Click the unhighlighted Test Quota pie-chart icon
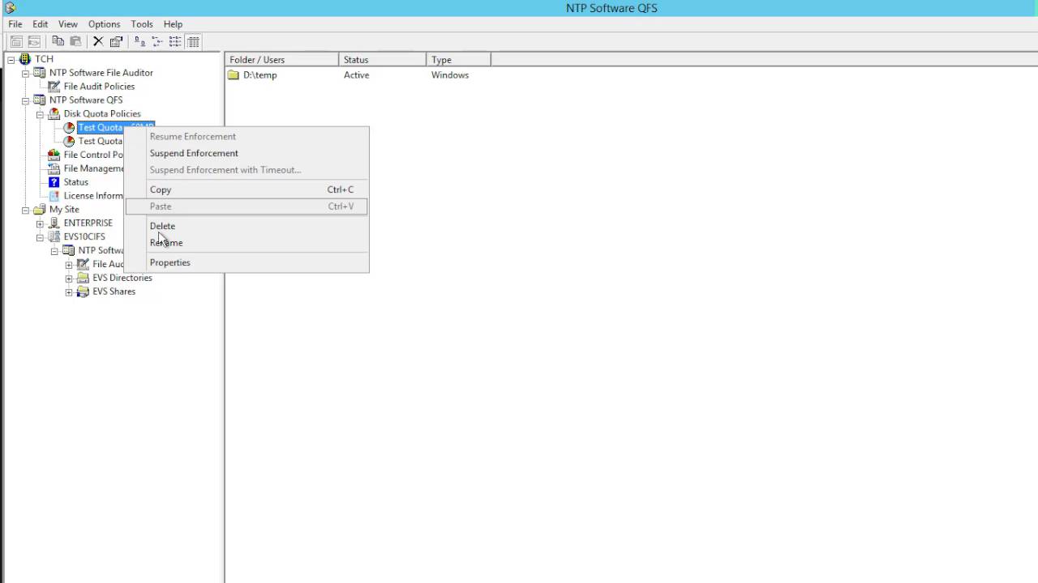Viewport: 1038px width, 583px height. click(x=69, y=141)
